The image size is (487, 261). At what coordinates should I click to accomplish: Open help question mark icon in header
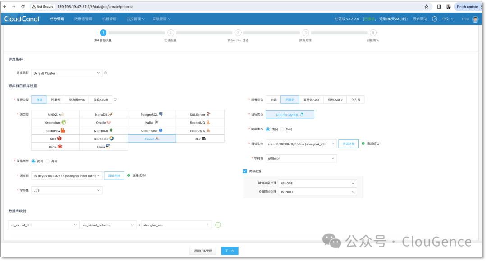(x=435, y=19)
